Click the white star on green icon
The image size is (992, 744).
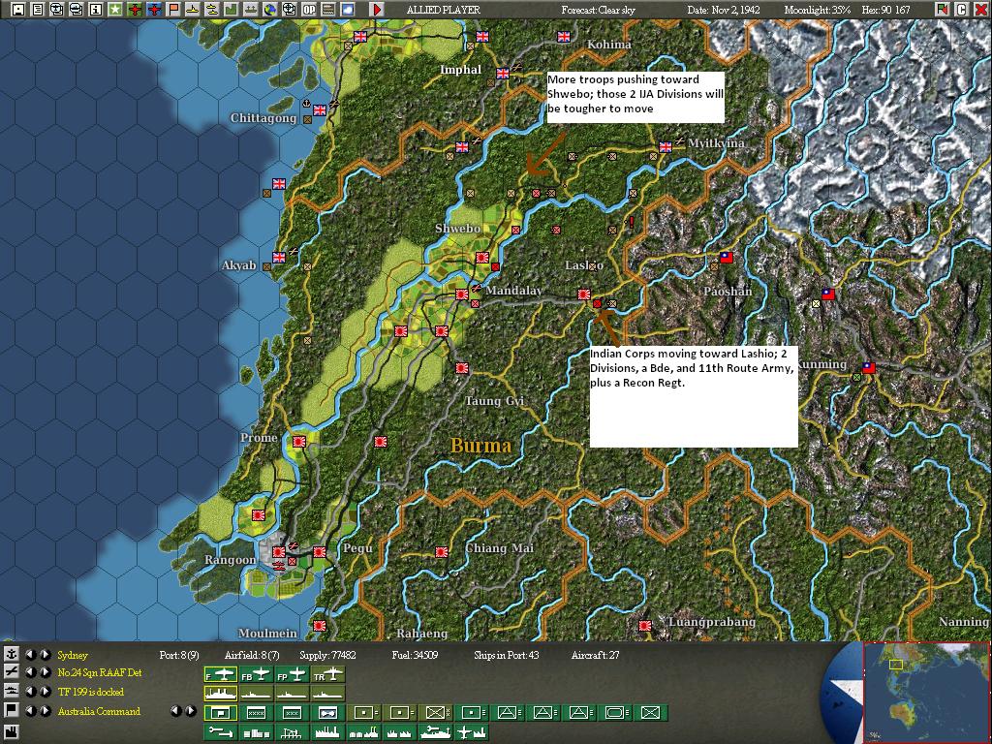tap(114, 10)
